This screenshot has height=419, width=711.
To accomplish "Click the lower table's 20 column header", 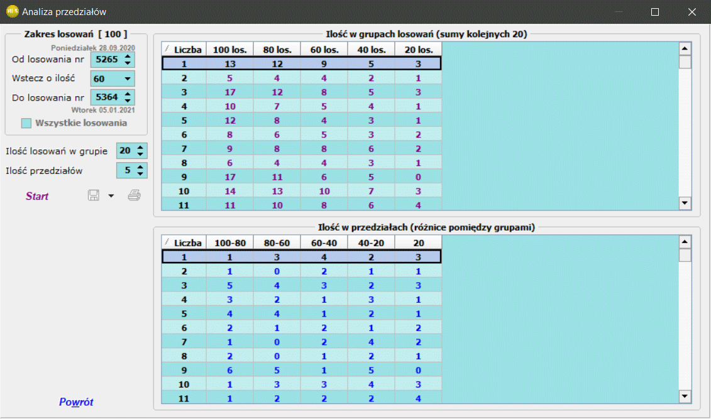I will (x=419, y=242).
